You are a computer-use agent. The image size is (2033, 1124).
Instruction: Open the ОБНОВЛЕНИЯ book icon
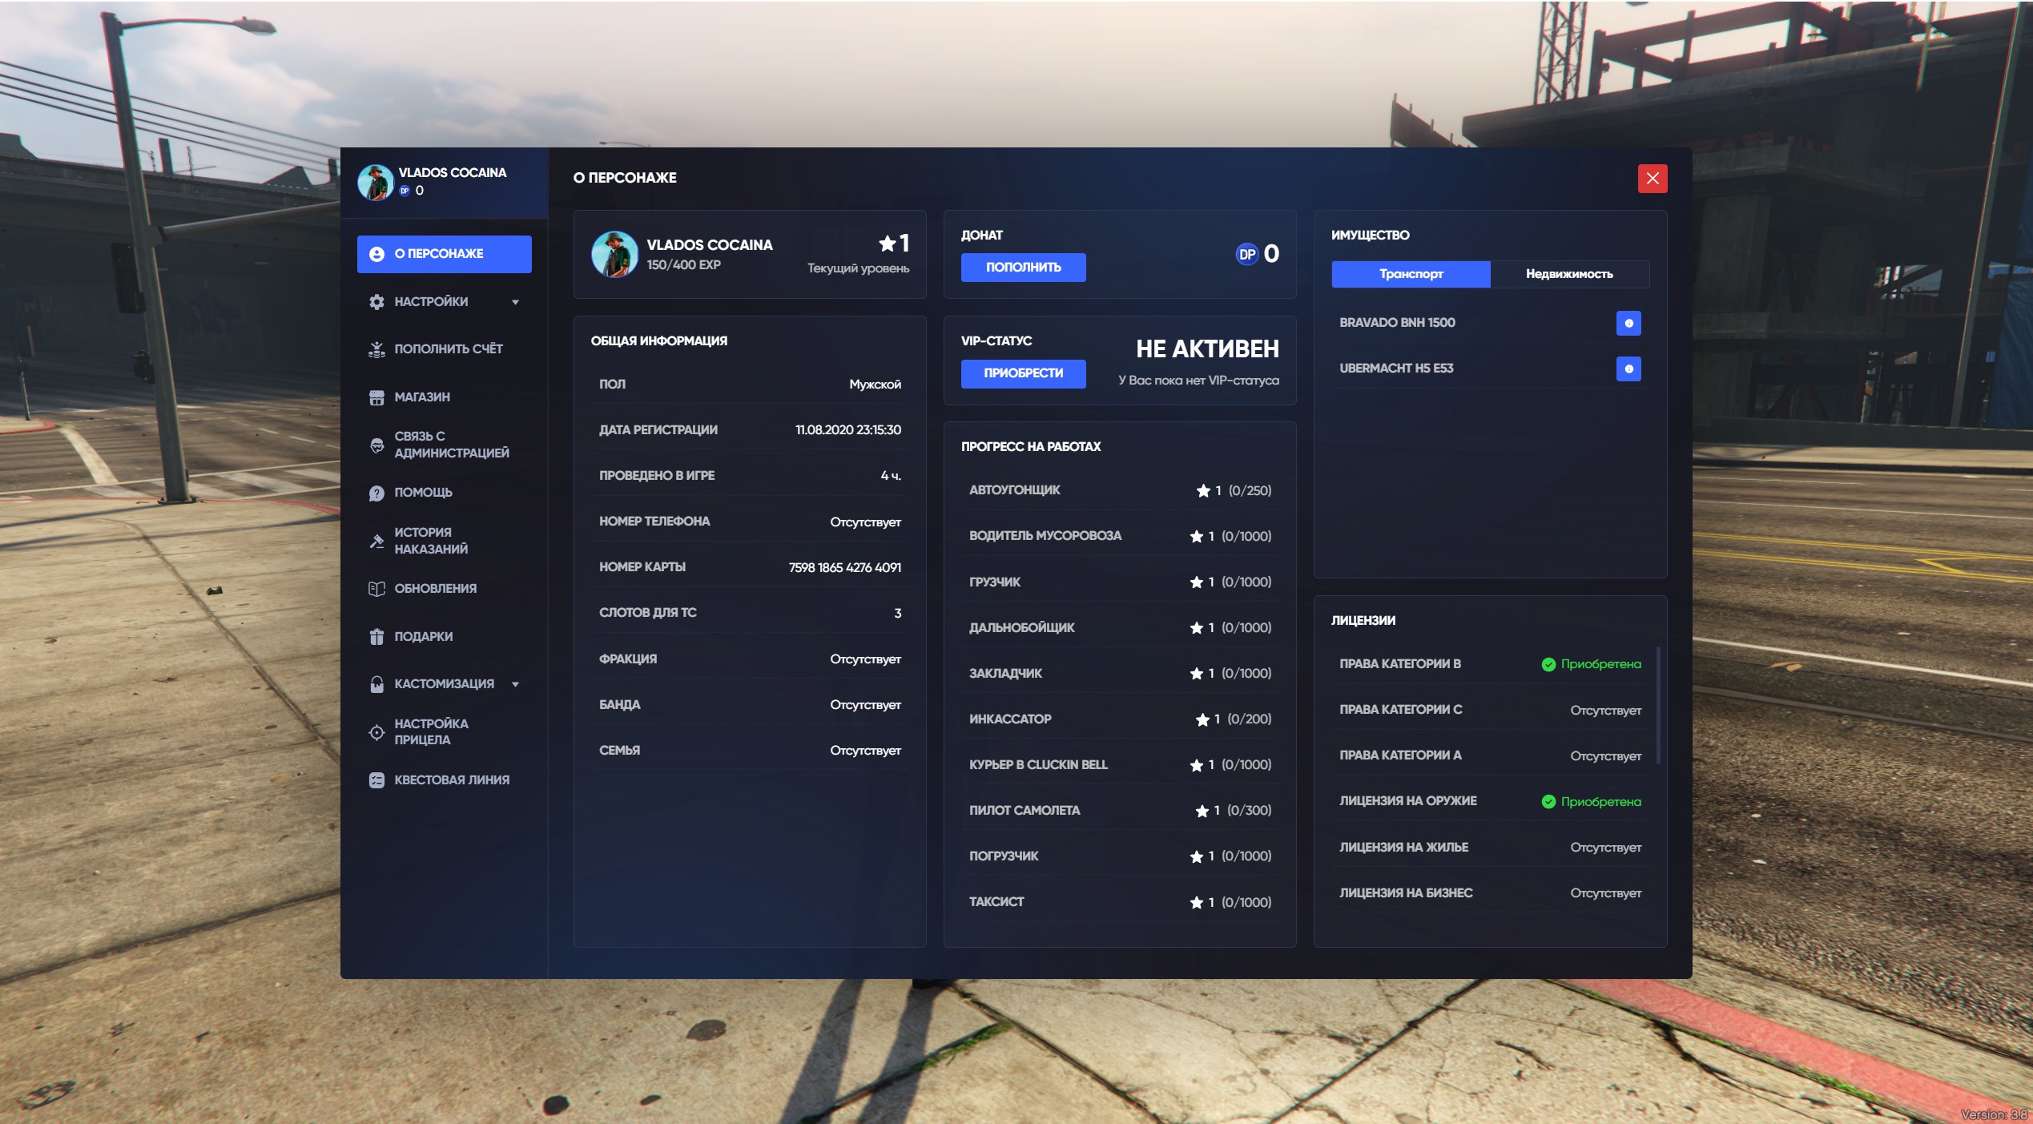coord(376,589)
